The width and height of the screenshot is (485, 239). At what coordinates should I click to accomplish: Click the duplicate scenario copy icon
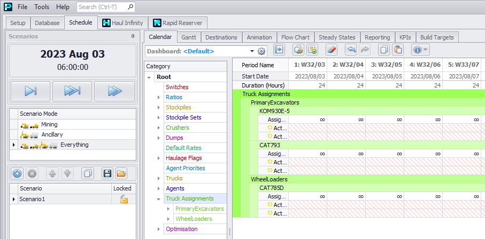(88, 173)
